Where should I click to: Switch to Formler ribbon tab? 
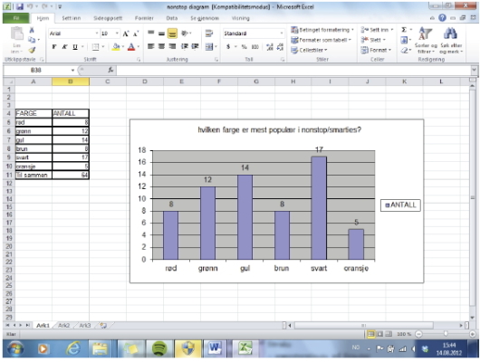tap(144, 18)
